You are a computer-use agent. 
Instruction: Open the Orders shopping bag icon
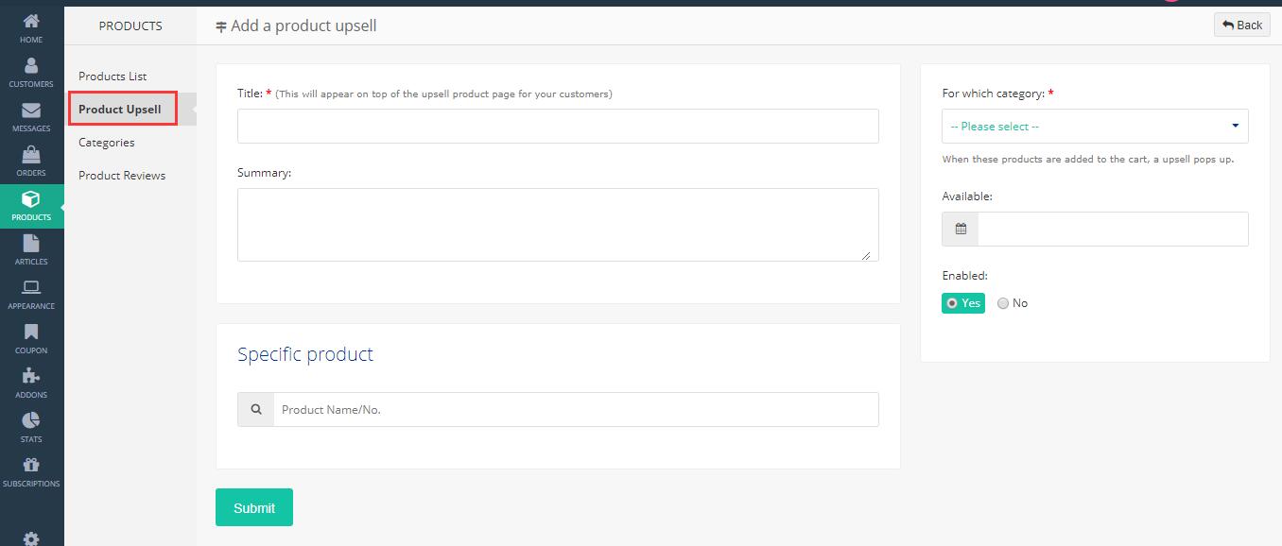point(31,155)
